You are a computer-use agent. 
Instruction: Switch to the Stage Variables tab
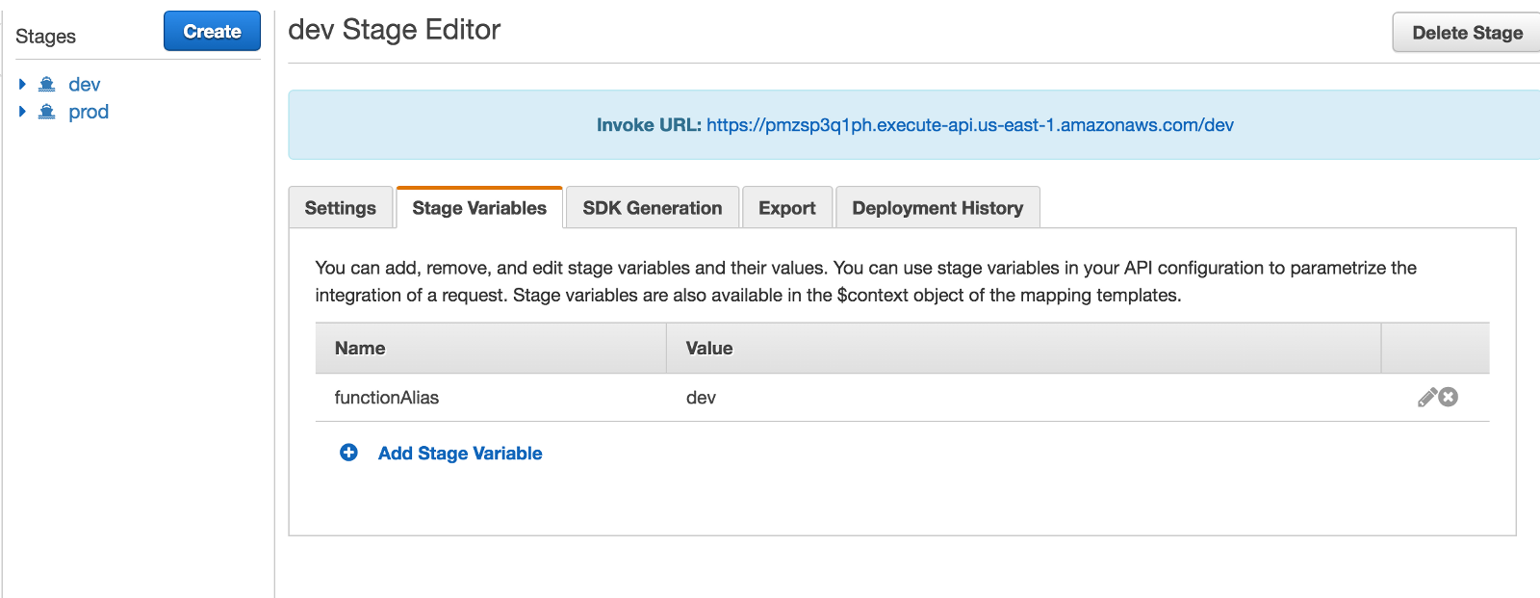pos(479,208)
